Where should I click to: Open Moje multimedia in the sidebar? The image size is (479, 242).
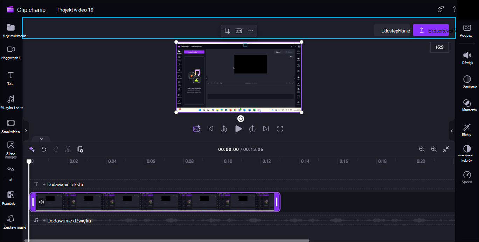point(11,30)
